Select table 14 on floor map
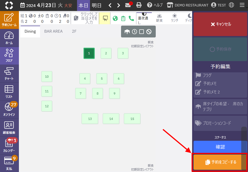This screenshot has width=248, height=172. (111, 119)
